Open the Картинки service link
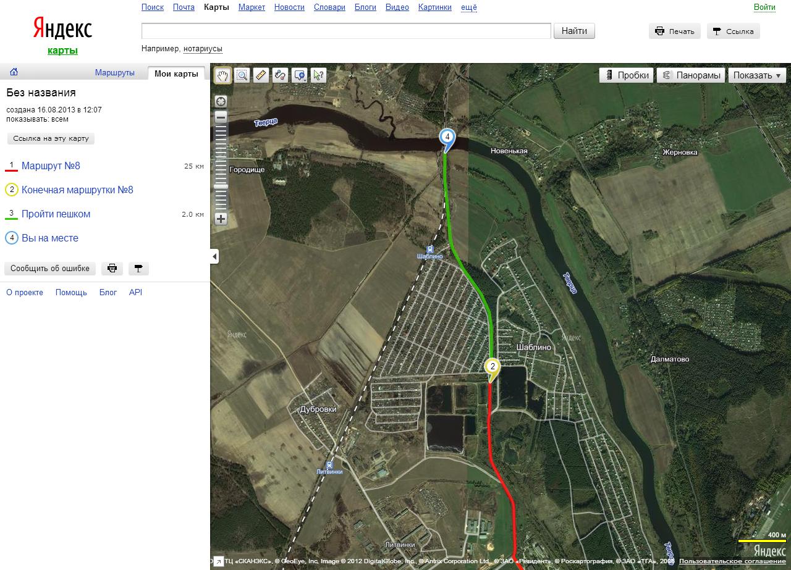Viewport: 791px width, 570px height. [435, 7]
